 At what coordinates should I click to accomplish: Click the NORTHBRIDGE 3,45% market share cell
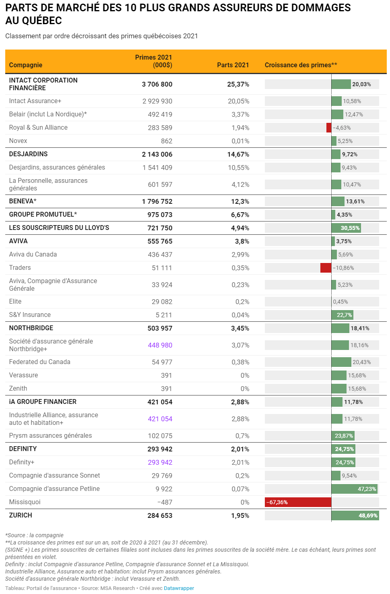240,328
